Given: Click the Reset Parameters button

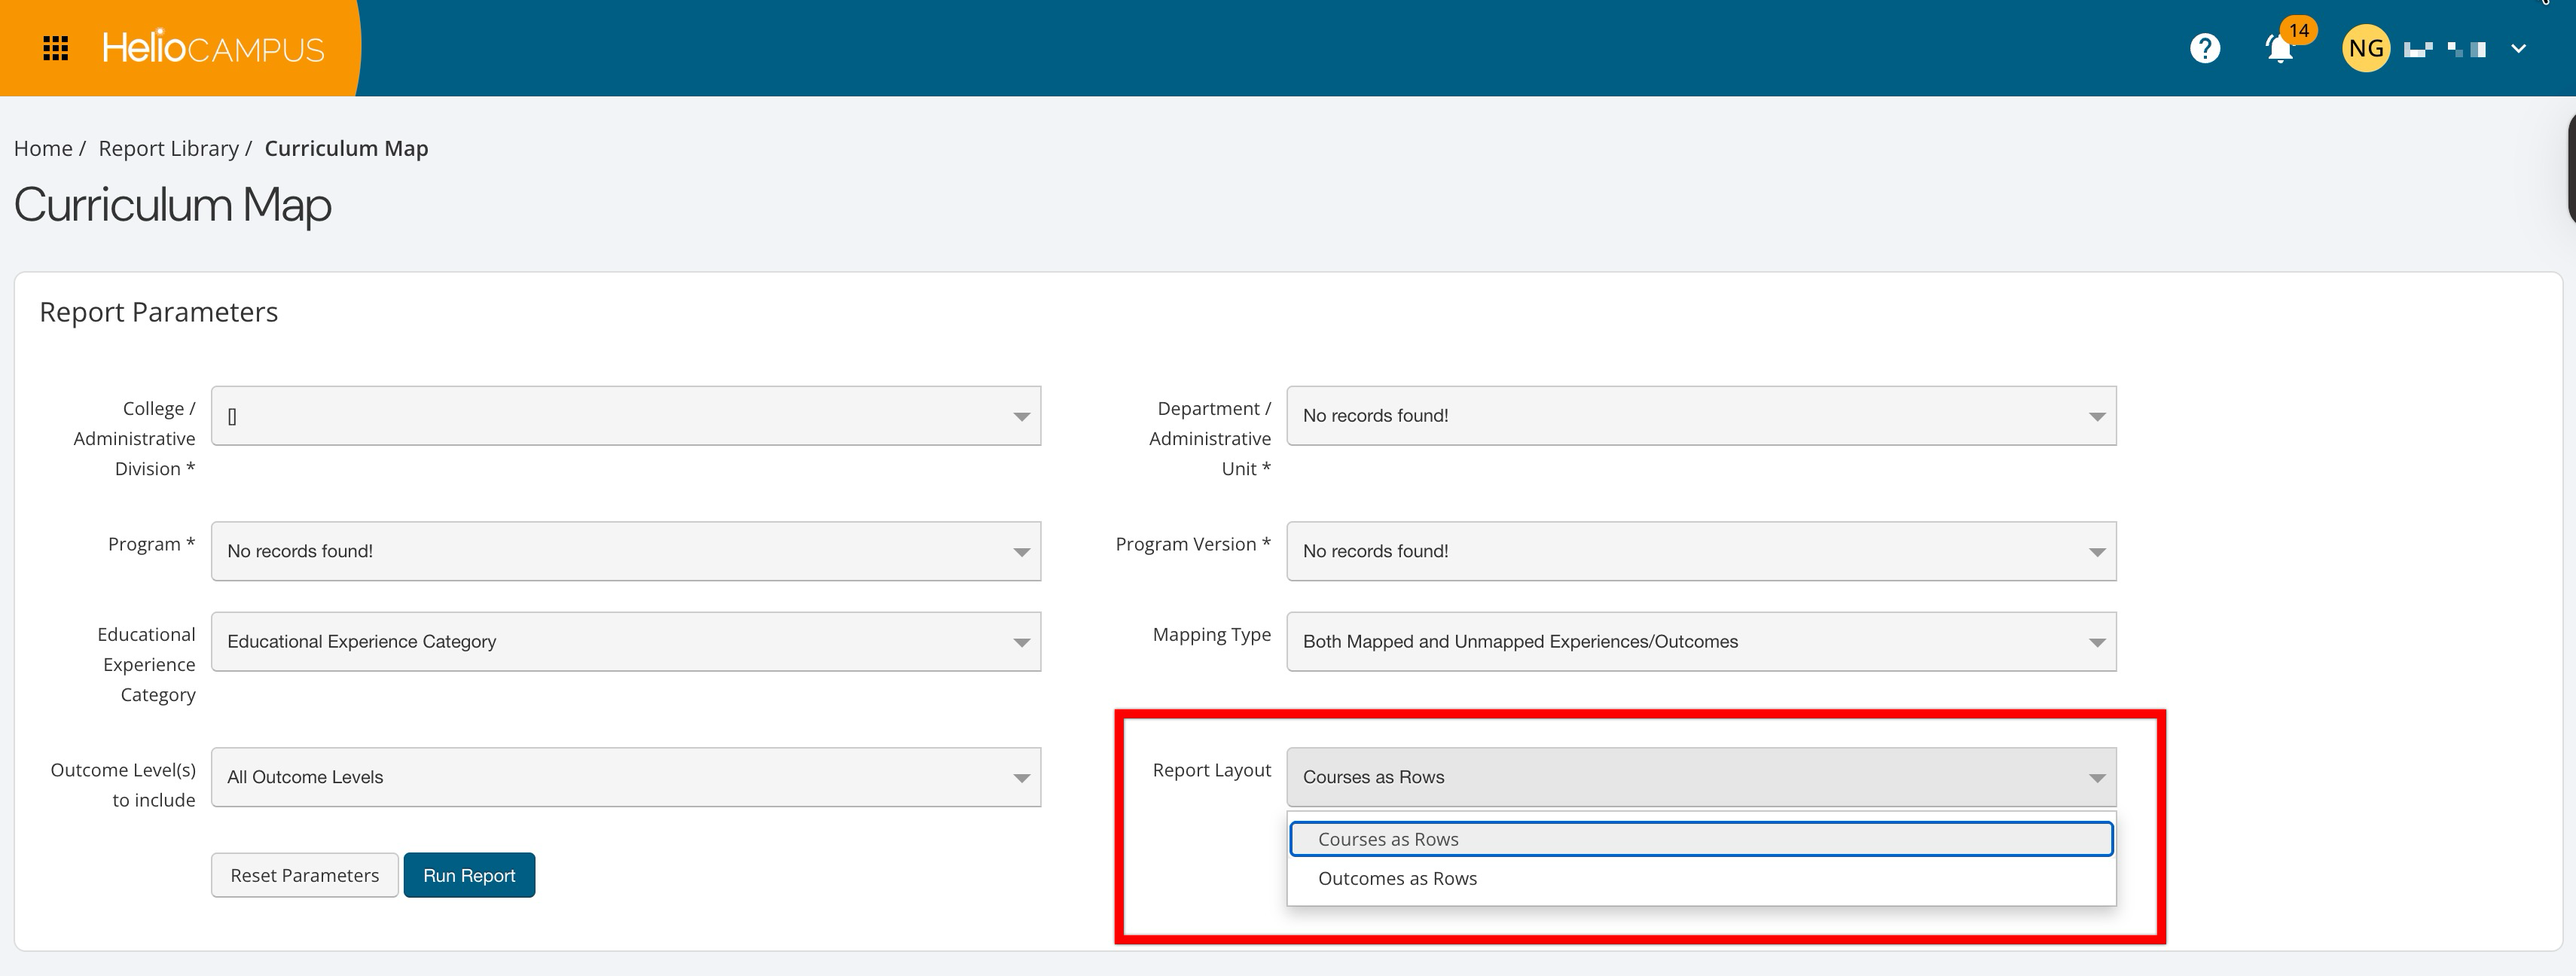Looking at the screenshot, I should coord(304,875).
